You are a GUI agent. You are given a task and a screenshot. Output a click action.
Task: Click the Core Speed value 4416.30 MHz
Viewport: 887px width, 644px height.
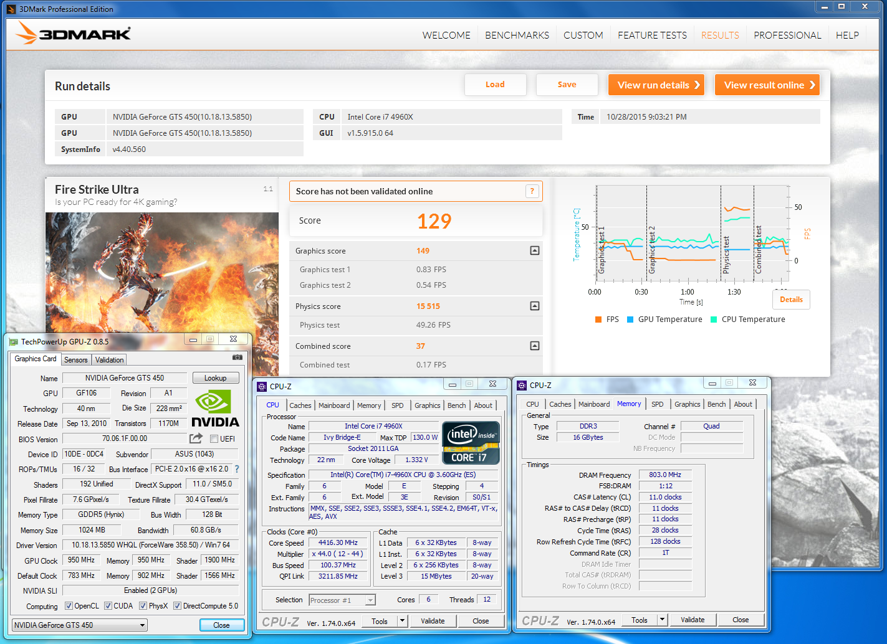pyautogui.click(x=338, y=543)
